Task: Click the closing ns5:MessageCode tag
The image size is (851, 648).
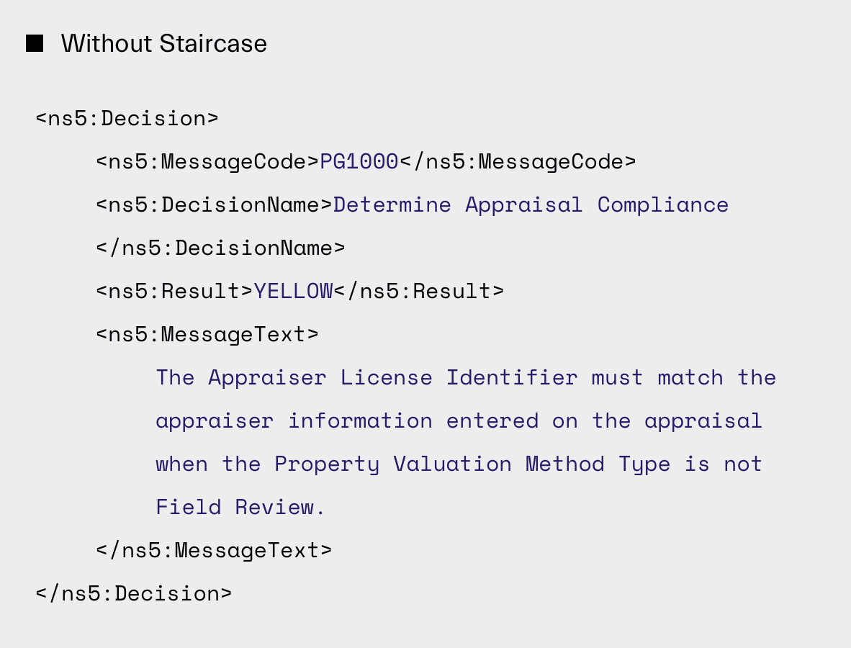Action: click(518, 162)
